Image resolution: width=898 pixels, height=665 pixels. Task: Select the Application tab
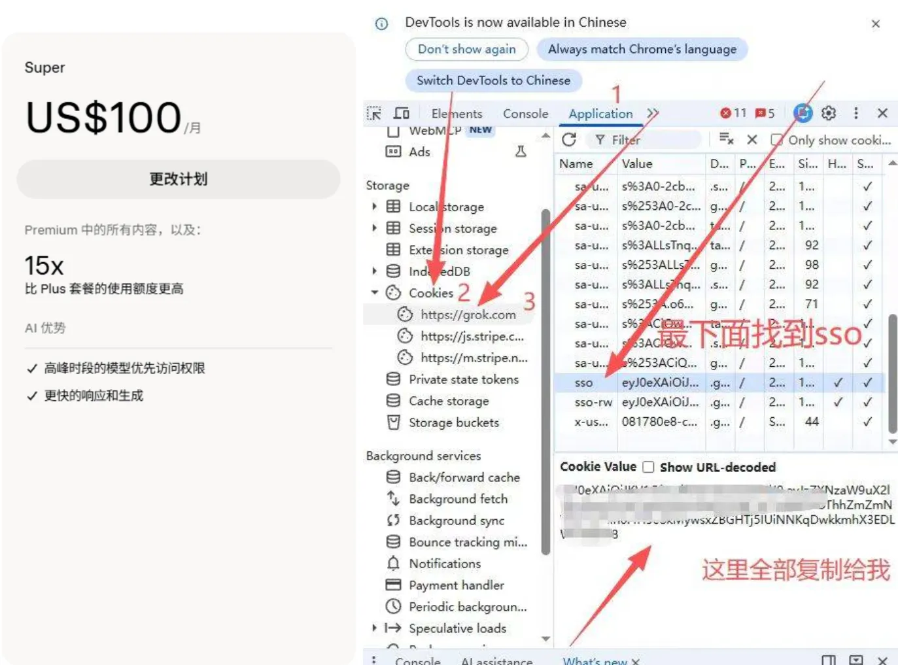point(600,114)
